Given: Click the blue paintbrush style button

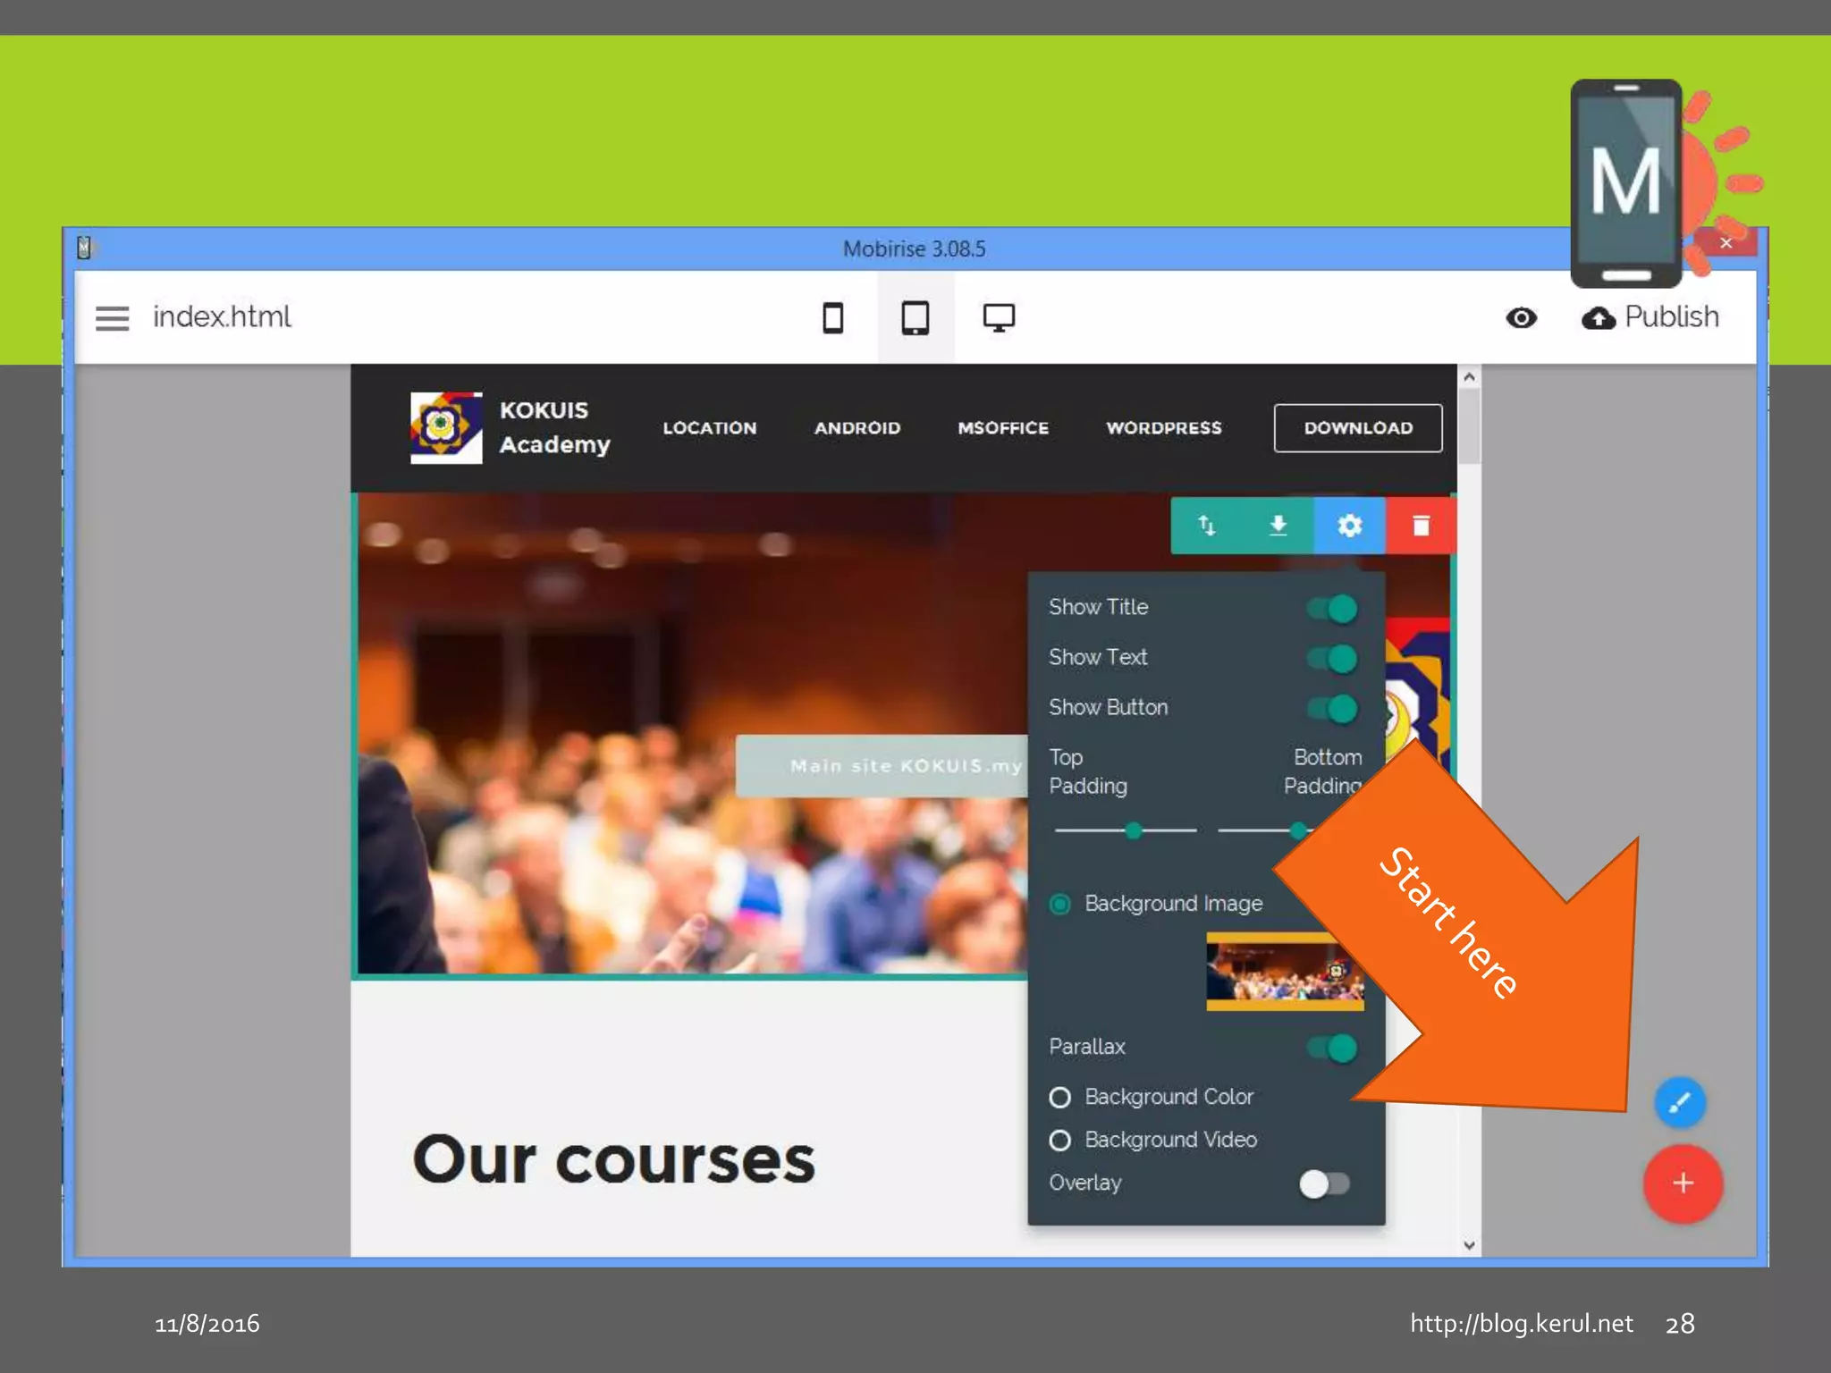Looking at the screenshot, I should pyautogui.click(x=1679, y=1102).
